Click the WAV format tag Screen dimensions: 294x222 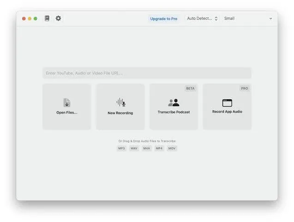134,148
